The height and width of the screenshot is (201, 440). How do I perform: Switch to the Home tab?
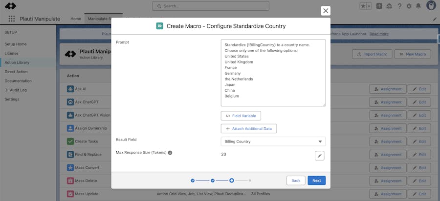[x=76, y=19]
